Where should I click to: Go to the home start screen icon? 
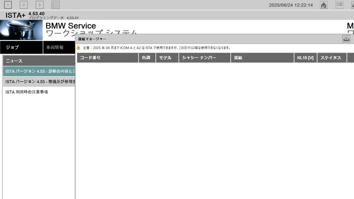324,5
